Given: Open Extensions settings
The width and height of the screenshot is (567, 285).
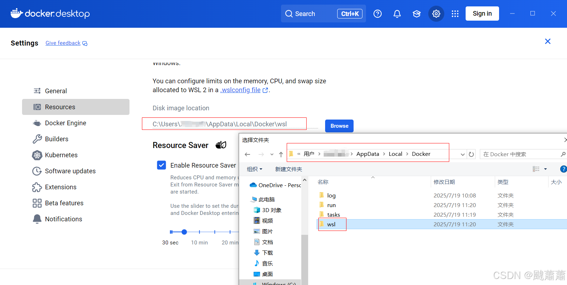Looking at the screenshot, I should (x=76, y=187).
